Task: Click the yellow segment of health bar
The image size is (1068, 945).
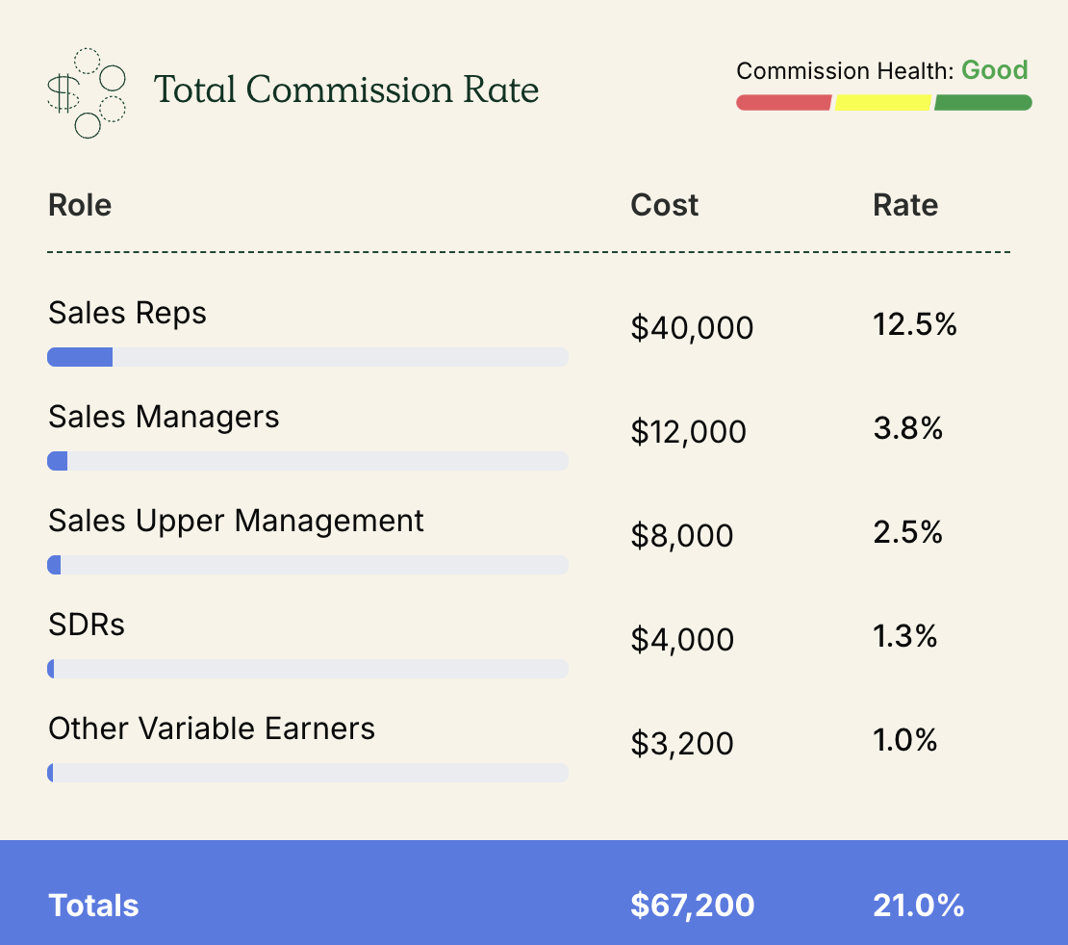Action: (x=882, y=102)
